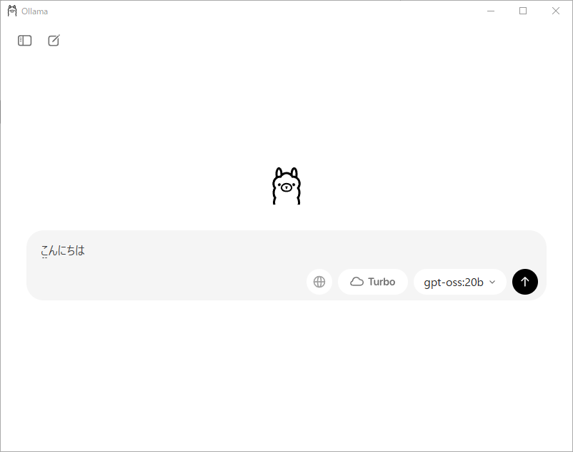Send the message with arrow button

click(524, 282)
